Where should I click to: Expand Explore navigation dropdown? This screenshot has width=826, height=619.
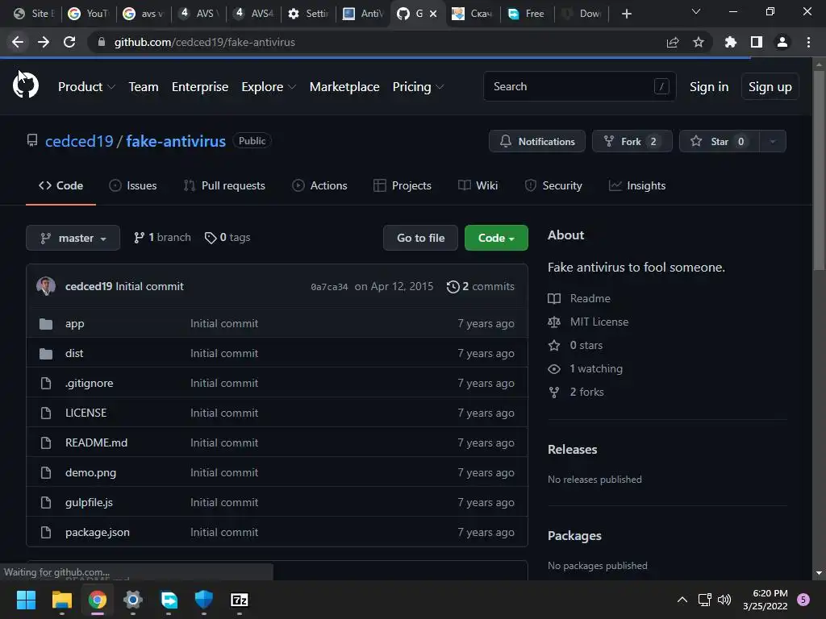(269, 87)
